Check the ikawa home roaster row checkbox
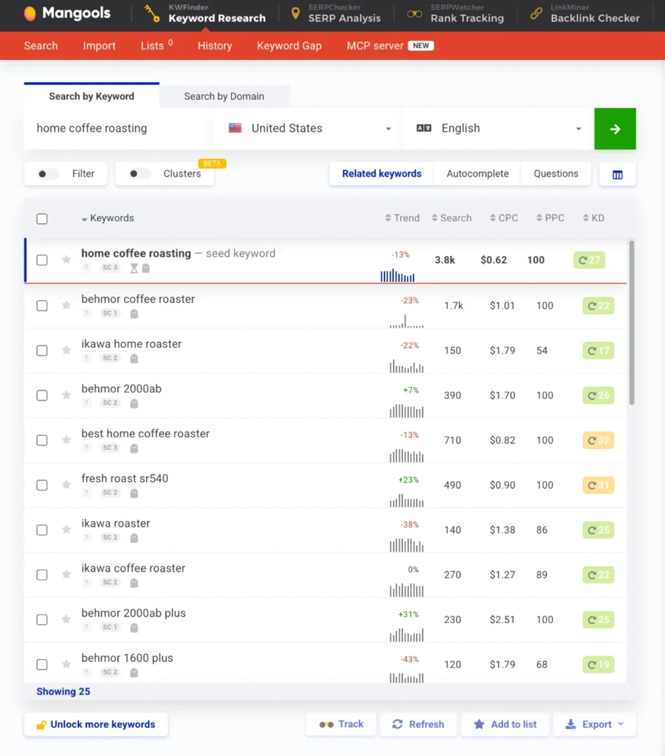The width and height of the screenshot is (665, 756). 42,350
